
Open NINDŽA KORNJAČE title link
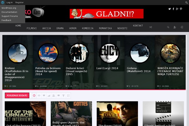[170, 71]
